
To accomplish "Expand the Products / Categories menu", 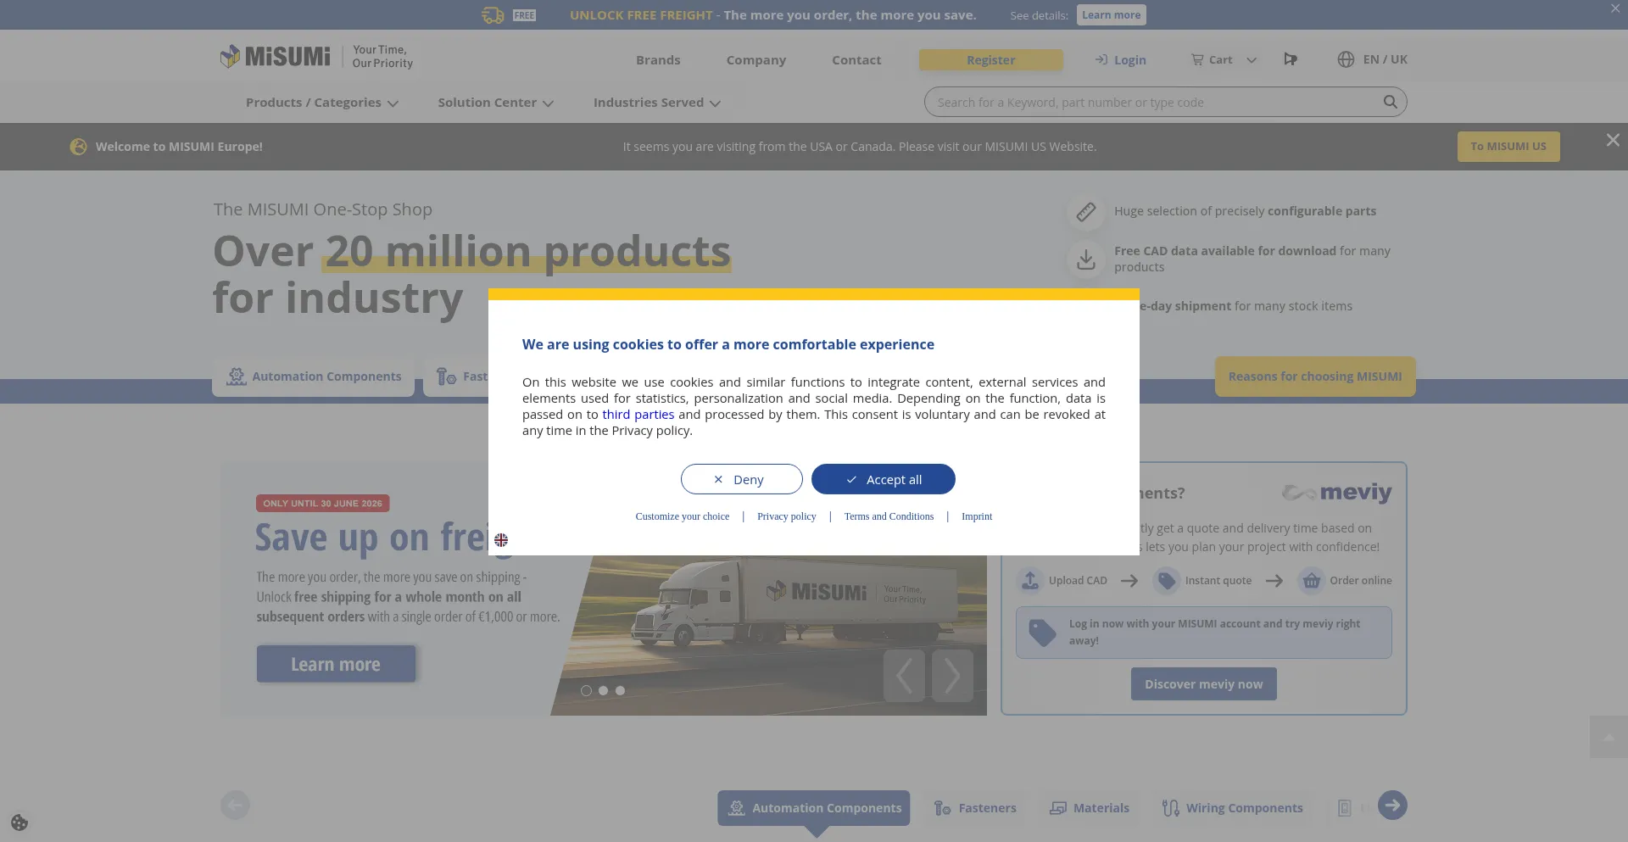I will (x=322, y=103).
